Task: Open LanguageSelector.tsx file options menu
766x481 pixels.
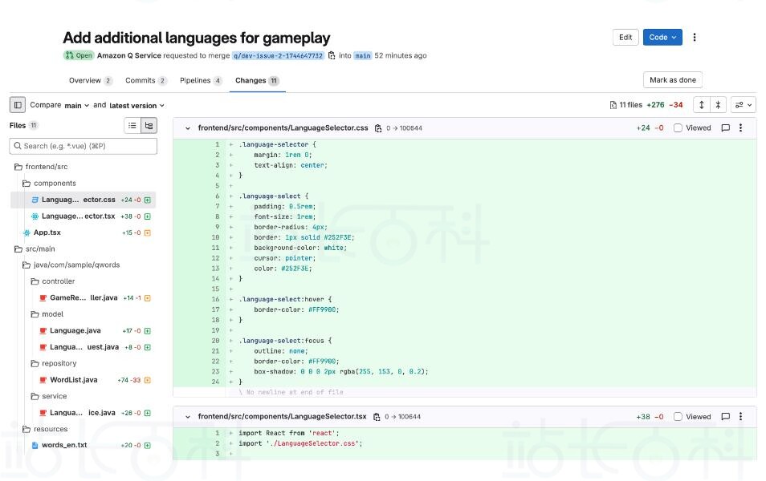Action: 740,416
